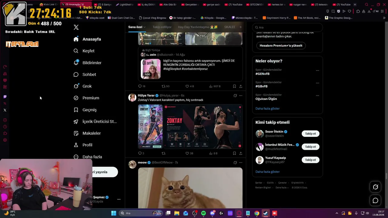Open Makaleler articles page
Screen dimensions: 388x218
coord(87,133)
